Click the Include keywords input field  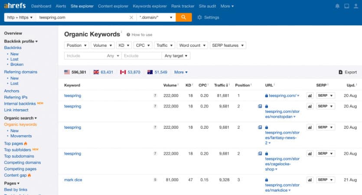click(x=85, y=56)
